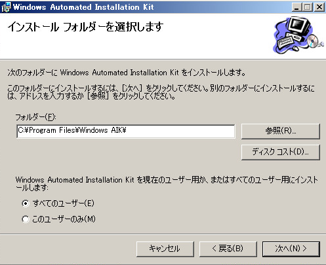Click the キャンセル button
The image size is (326, 265).
coord(165,249)
